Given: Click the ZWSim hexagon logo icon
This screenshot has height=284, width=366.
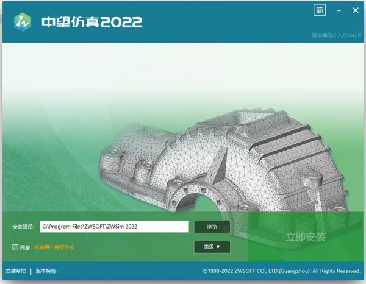Looking at the screenshot, I should (x=23, y=22).
